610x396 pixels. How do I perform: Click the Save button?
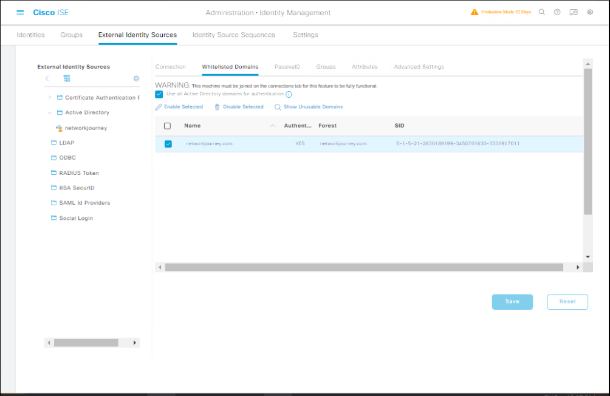(x=512, y=302)
